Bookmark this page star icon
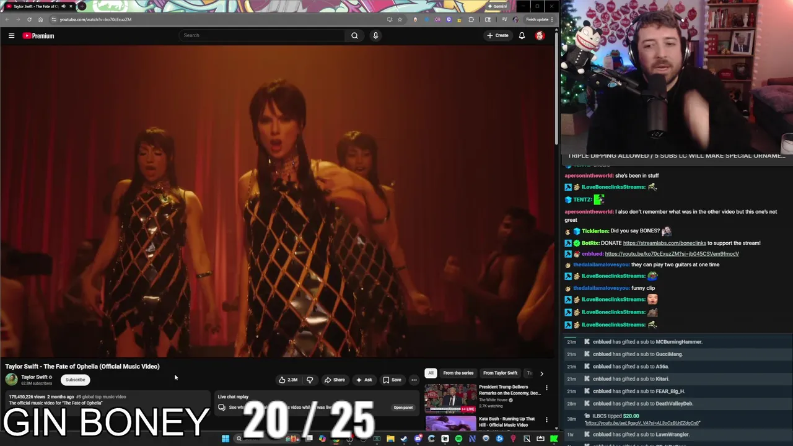 [400, 19]
